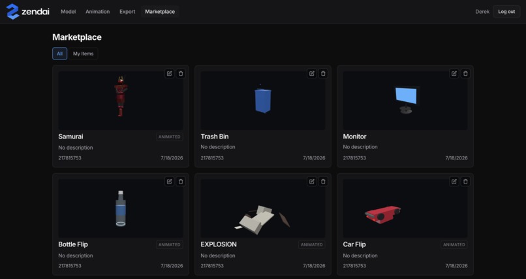Click the ANIMATED badge on Car Flip
526x279 pixels.
(x=454, y=245)
